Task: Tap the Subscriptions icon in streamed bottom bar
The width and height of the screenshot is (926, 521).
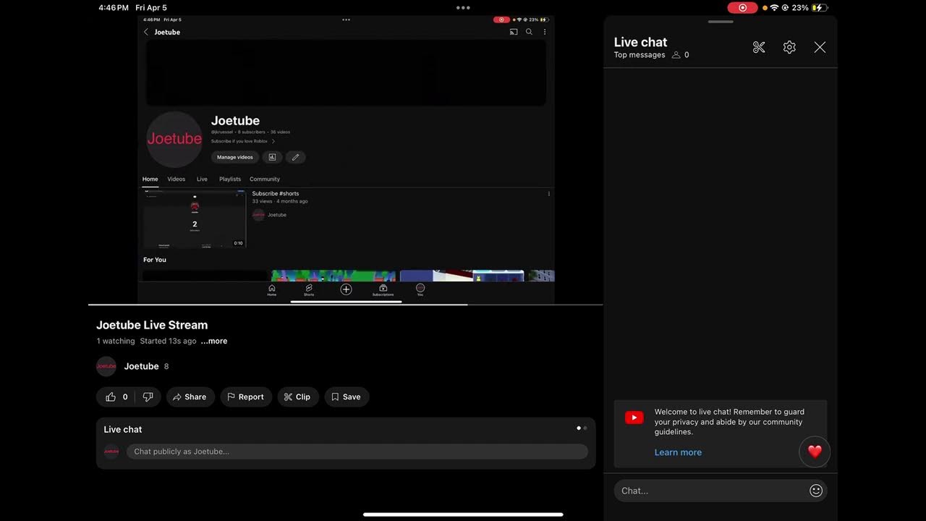Action: coord(383,290)
